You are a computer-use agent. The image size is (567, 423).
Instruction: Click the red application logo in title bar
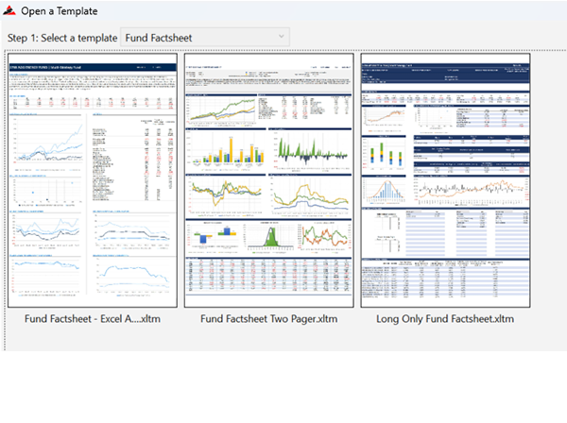[10, 11]
